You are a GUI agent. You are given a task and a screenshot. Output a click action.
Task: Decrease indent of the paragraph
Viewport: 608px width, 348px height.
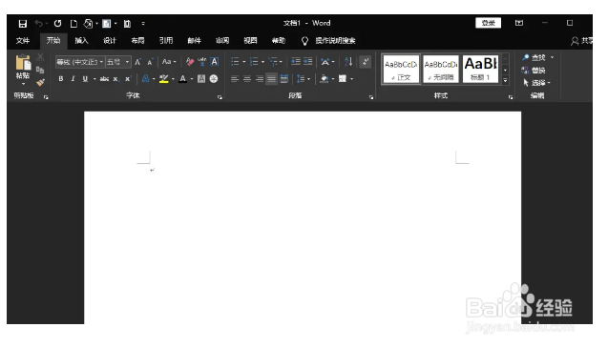tap(296, 61)
